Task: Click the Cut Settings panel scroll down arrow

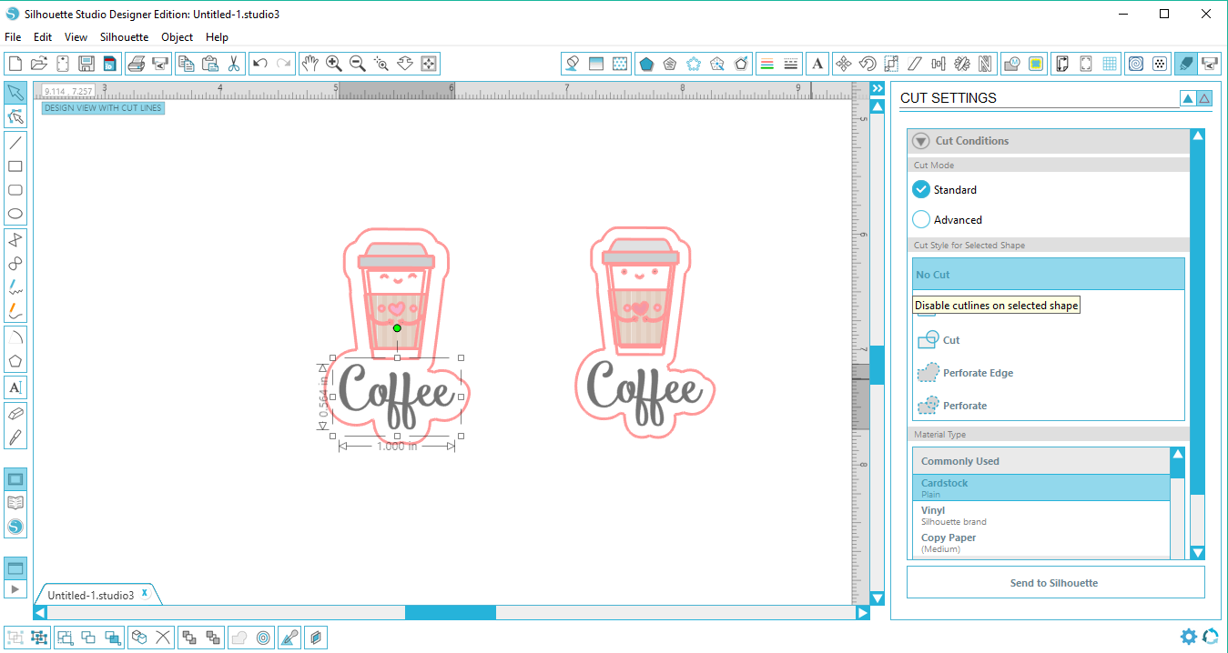Action: (1198, 552)
